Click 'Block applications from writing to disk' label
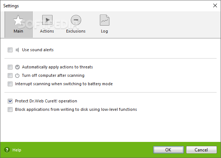 pyautogui.click(x=76, y=109)
